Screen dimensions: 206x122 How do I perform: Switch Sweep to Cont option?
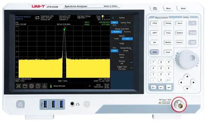click(127, 39)
